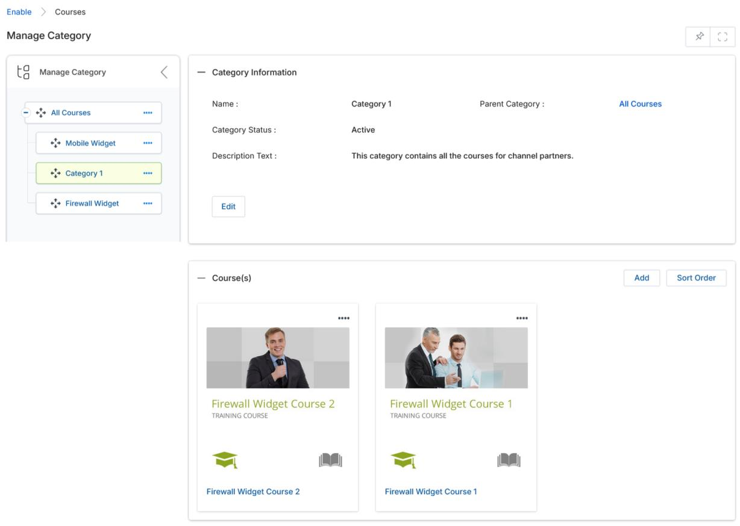This screenshot has height=526, width=740.
Task: Open the options menu for Mobile Widget
Action: (148, 143)
